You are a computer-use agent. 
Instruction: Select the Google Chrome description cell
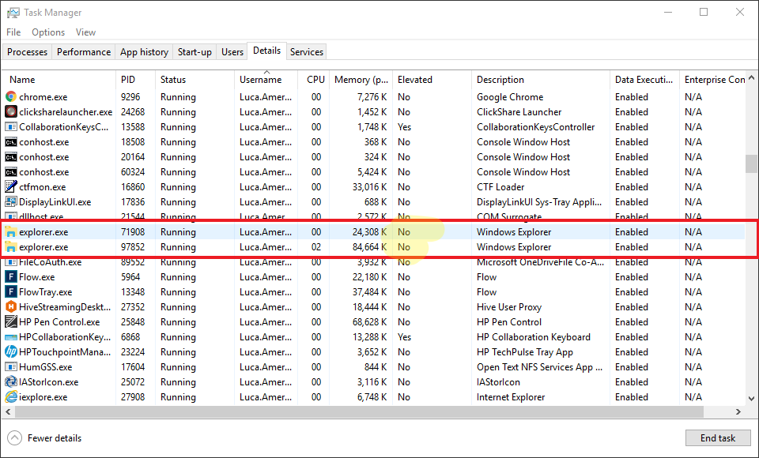(x=510, y=96)
